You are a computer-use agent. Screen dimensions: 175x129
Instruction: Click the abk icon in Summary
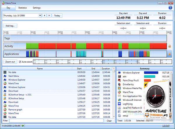(119, 77)
